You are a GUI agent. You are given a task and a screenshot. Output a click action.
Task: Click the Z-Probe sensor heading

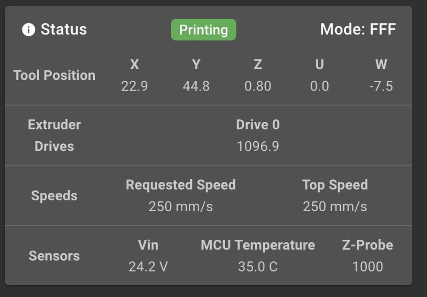click(368, 245)
